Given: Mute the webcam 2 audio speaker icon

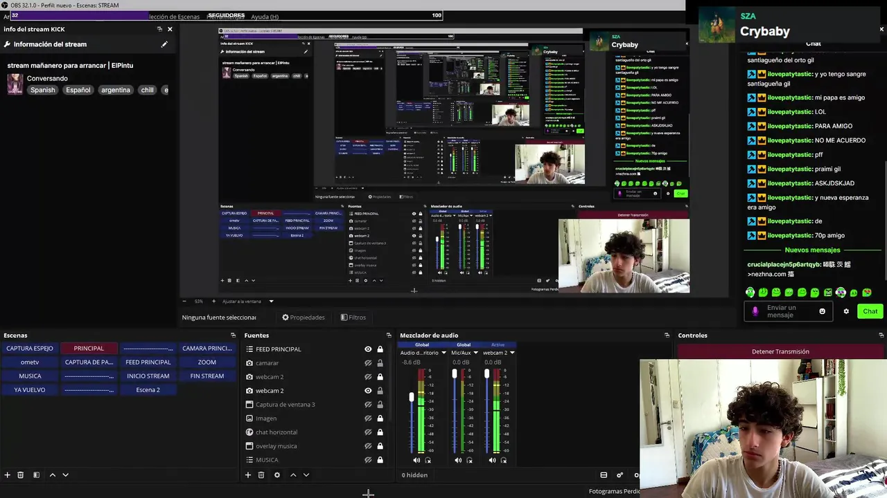Looking at the screenshot, I should click(492, 461).
